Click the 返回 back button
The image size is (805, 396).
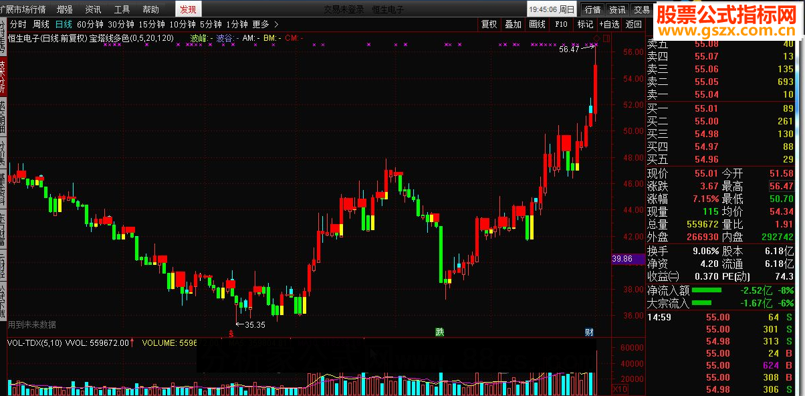click(x=633, y=24)
